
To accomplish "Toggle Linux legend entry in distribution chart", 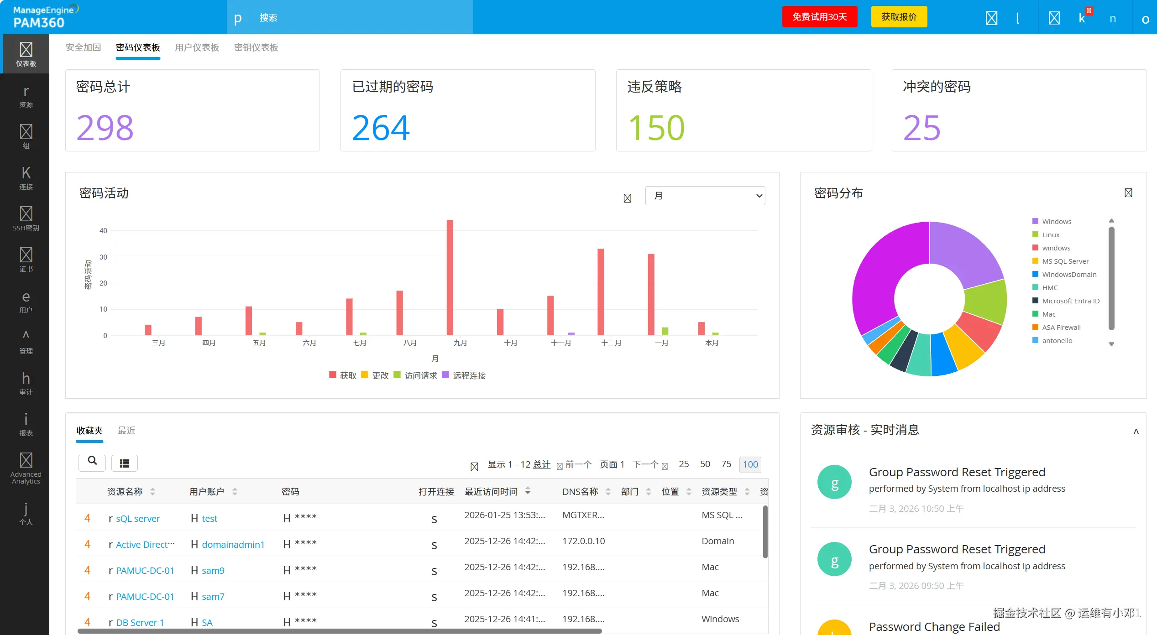I will click(1050, 234).
